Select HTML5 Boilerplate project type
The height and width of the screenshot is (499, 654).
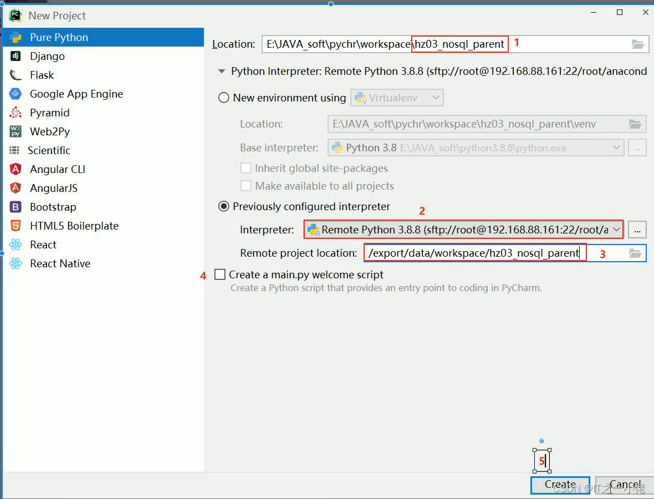[x=103, y=226]
